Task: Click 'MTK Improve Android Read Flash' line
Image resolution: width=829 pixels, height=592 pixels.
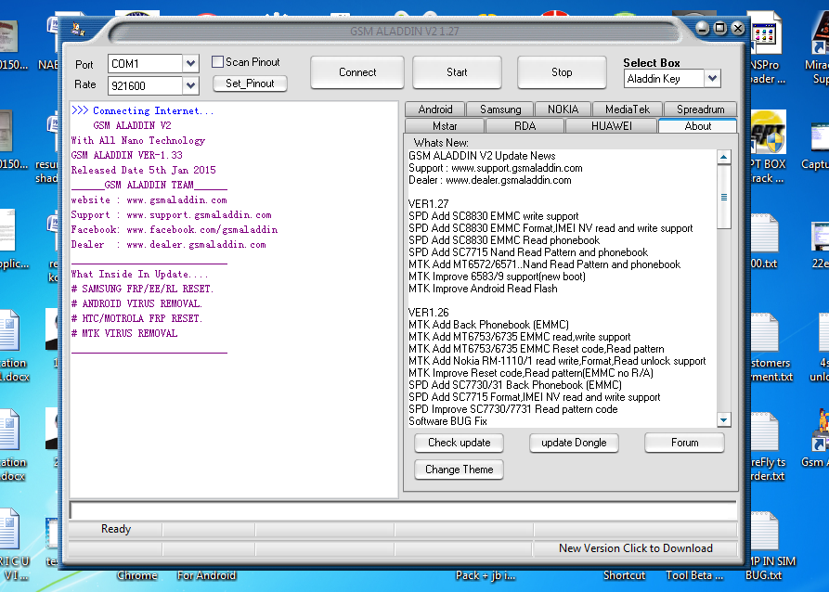Action: pyautogui.click(x=483, y=289)
